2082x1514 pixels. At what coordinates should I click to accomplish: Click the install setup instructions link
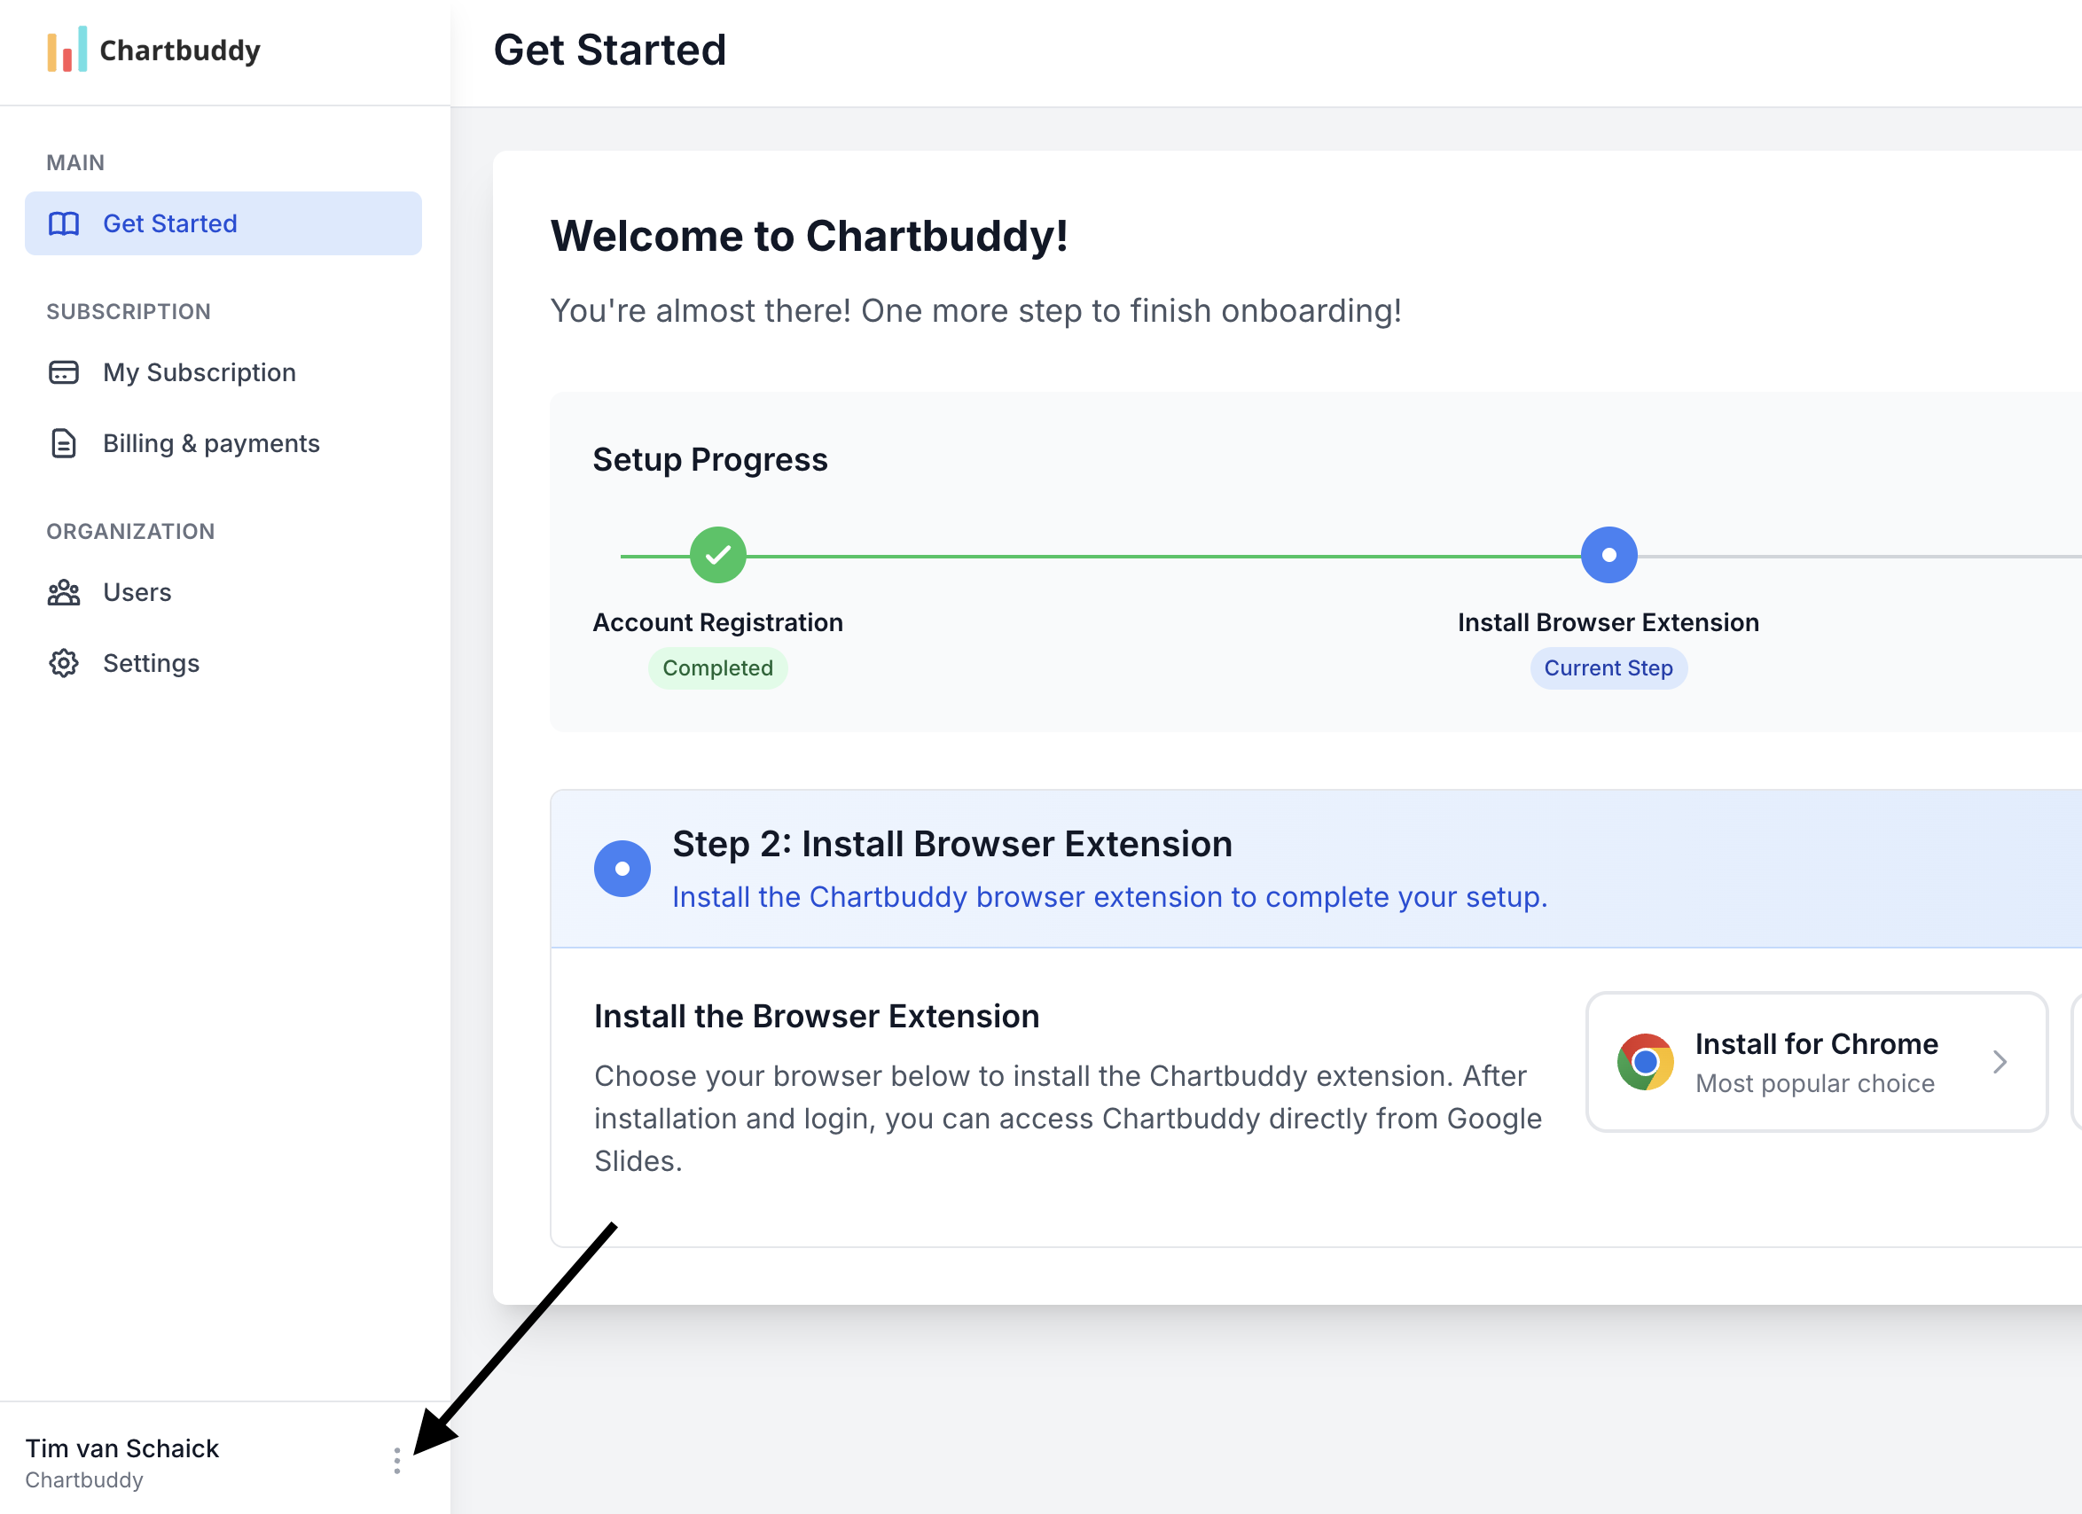(x=1109, y=896)
